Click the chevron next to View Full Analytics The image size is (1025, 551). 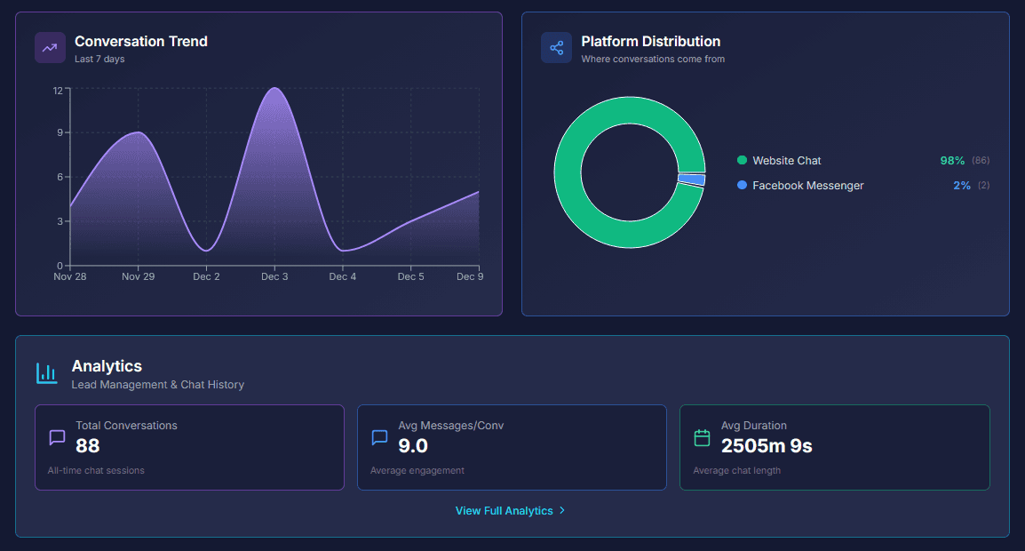pyautogui.click(x=561, y=511)
